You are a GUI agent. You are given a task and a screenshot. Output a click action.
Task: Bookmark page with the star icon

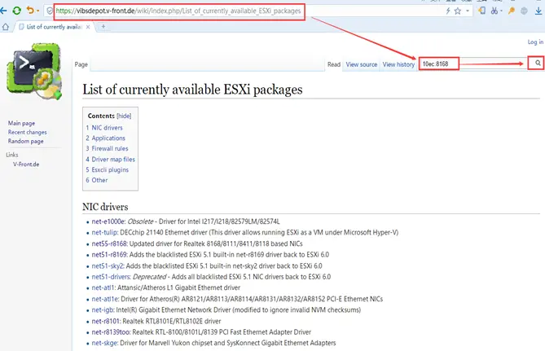458,11
